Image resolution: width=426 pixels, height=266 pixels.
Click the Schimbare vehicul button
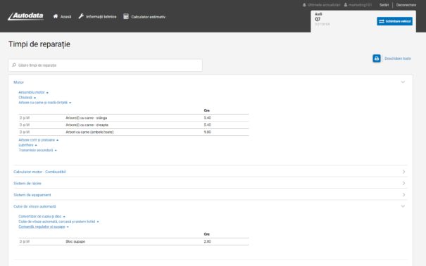tap(394, 21)
